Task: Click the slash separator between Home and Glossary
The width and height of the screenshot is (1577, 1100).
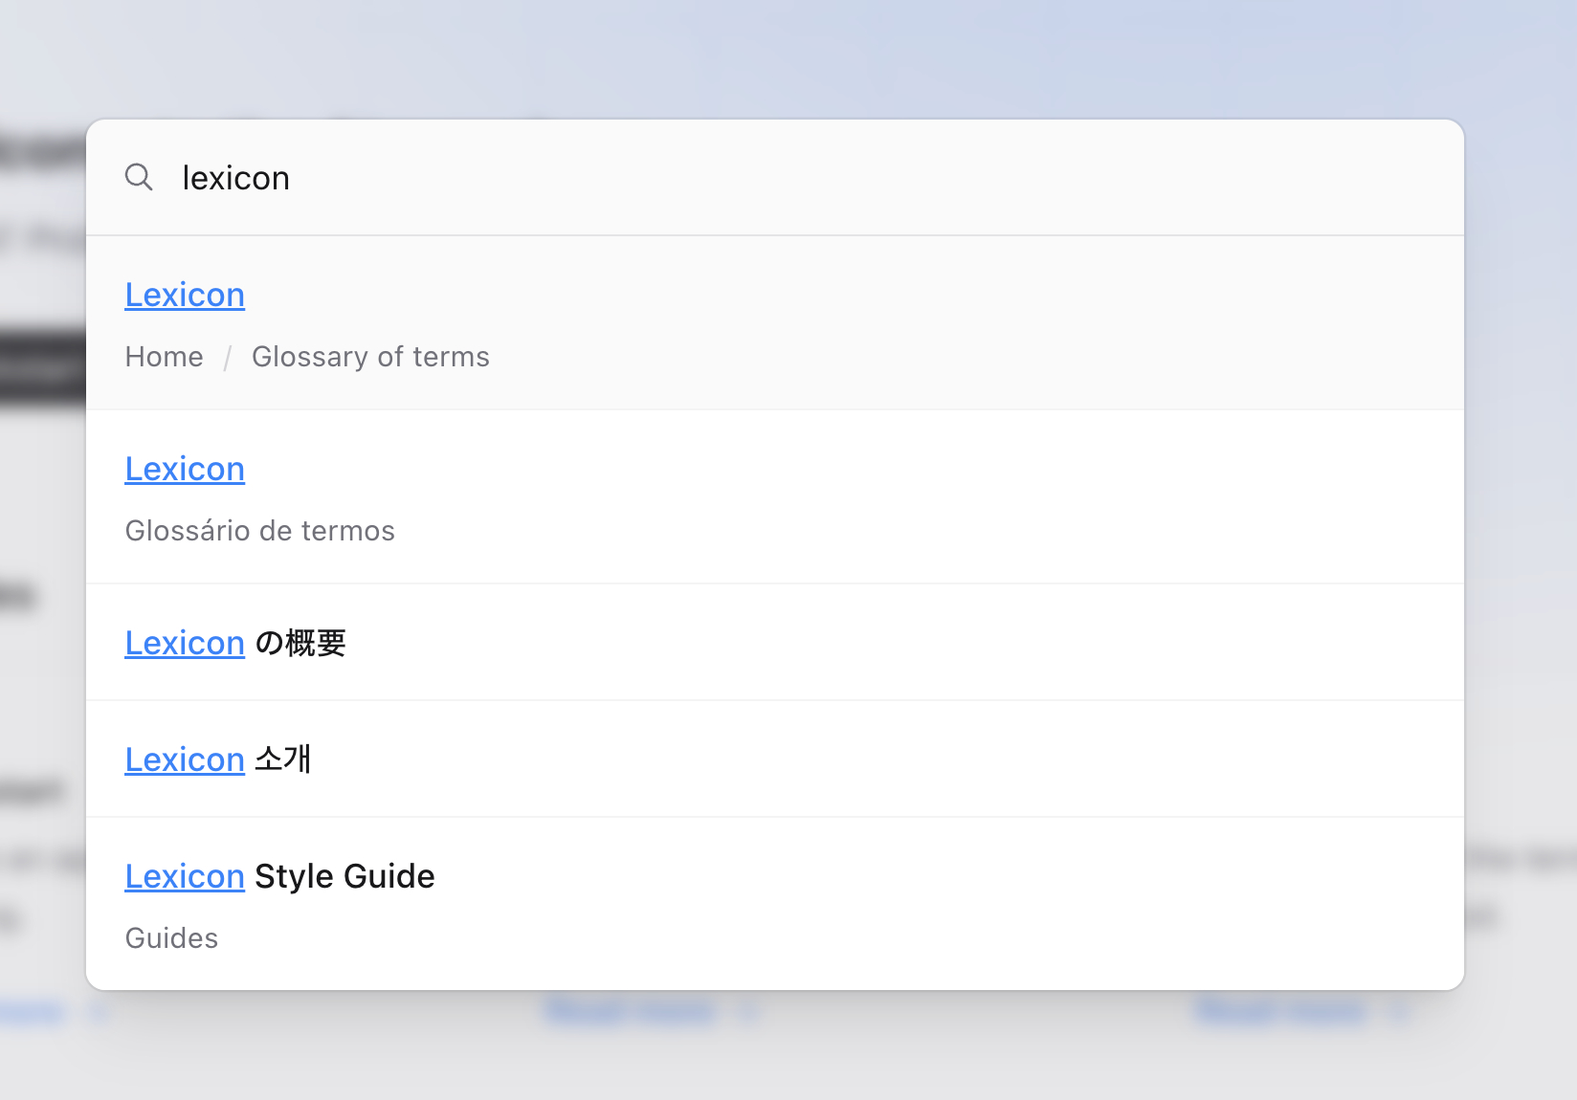Action: click(x=228, y=358)
